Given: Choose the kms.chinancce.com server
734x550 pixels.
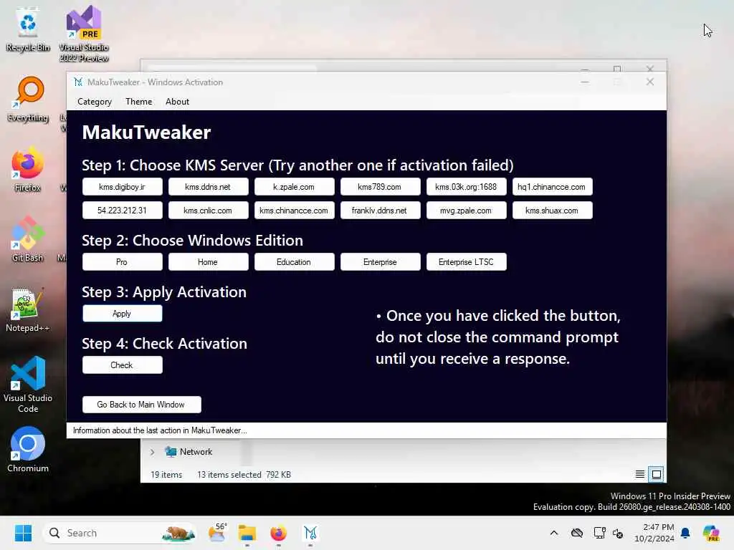Looking at the screenshot, I should pyautogui.click(x=294, y=211).
